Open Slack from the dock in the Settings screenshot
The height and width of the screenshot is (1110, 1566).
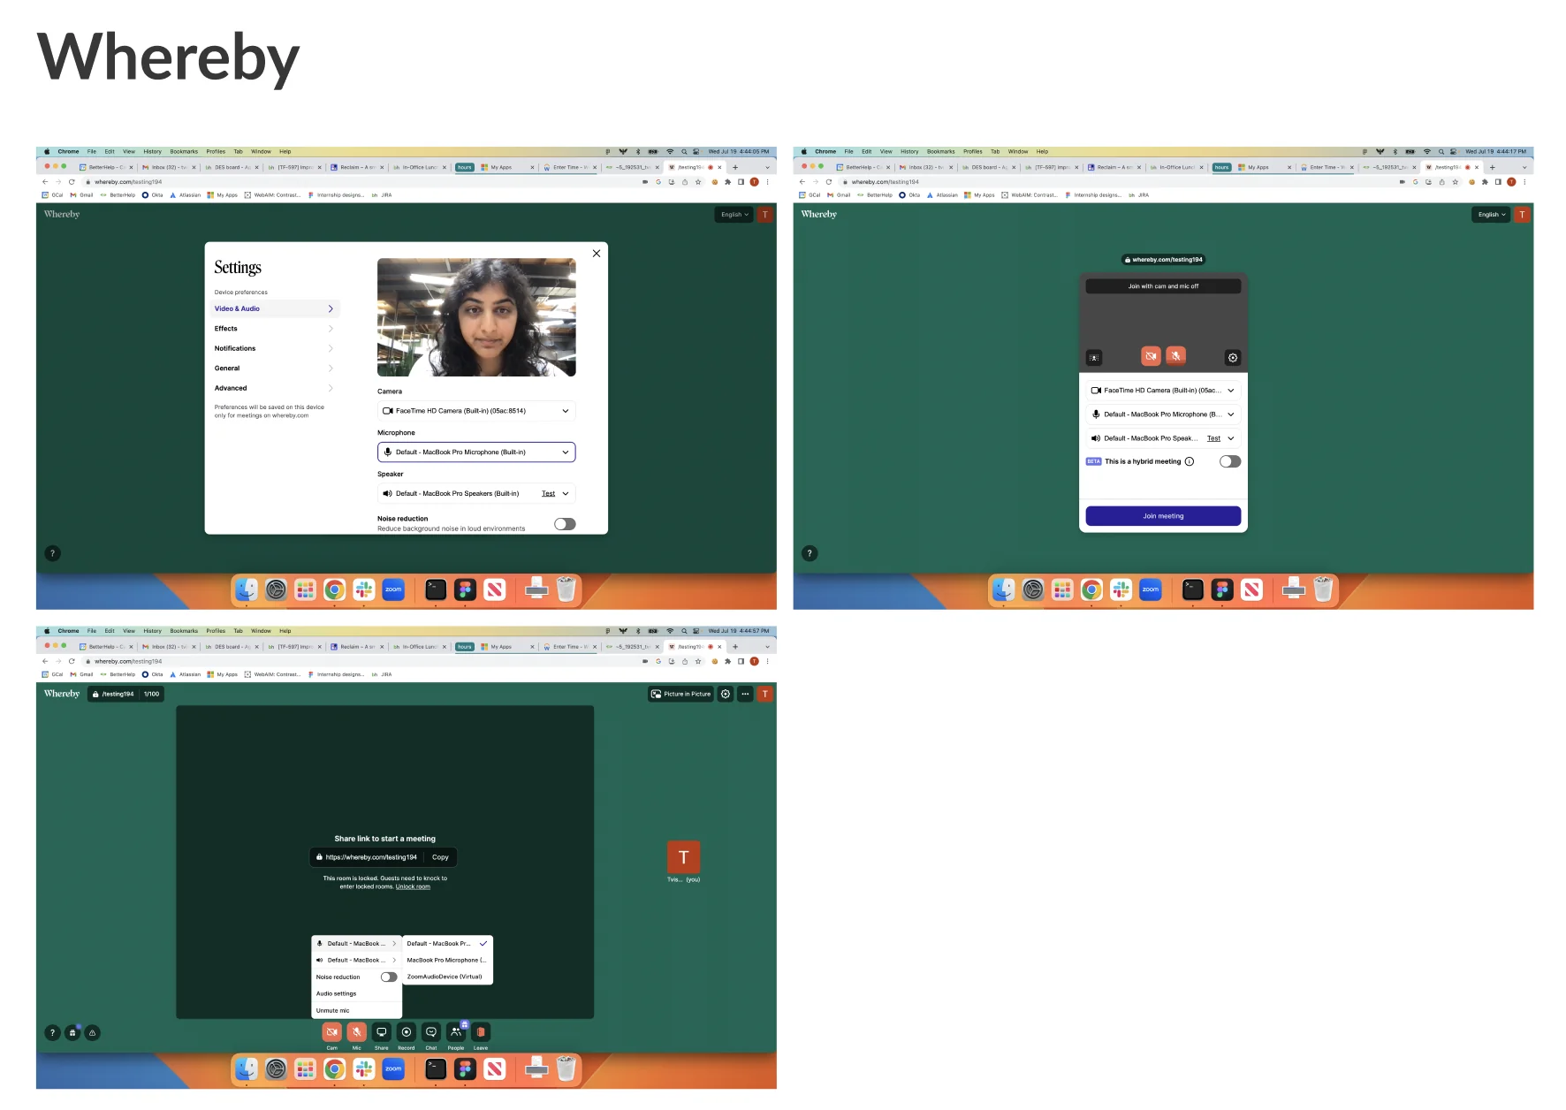(364, 589)
